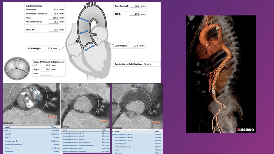Open the 3D aorta volume rendering image
Image resolution: width=274 pixels, height=154 pixels.
click(221, 74)
